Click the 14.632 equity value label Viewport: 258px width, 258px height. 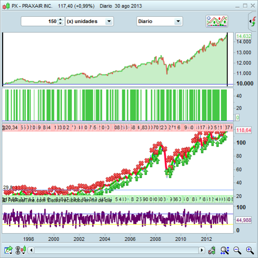[x=244, y=36]
